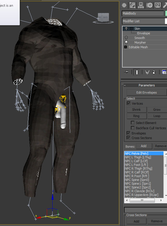Click bone list scroll right arrow

(161, 200)
